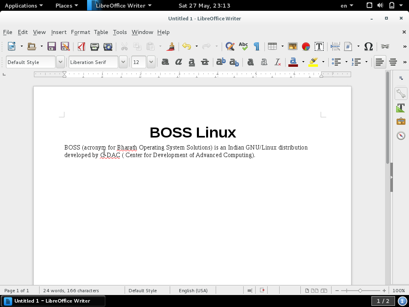This screenshot has width=409, height=307.
Task: Insert hyperlink icon
Action: point(385,46)
